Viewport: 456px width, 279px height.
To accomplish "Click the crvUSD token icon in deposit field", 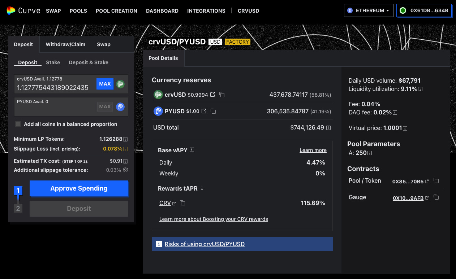I will pos(120,84).
